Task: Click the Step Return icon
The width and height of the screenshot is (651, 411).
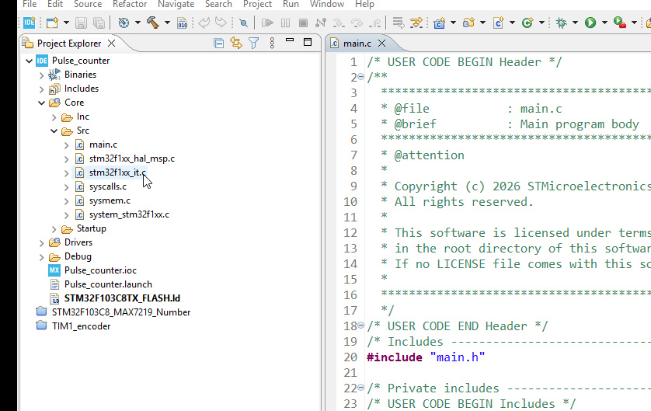Action: point(375,23)
